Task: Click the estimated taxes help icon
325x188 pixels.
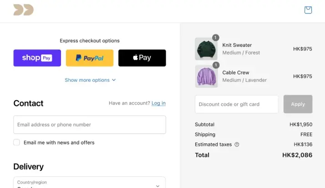Action: pyautogui.click(x=237, y=144)
